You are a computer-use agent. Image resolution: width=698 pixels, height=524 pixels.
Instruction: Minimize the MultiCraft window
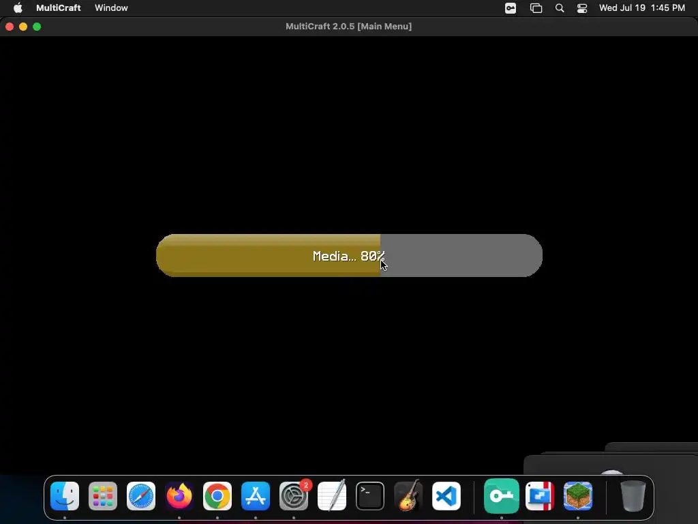pos(23,27)
